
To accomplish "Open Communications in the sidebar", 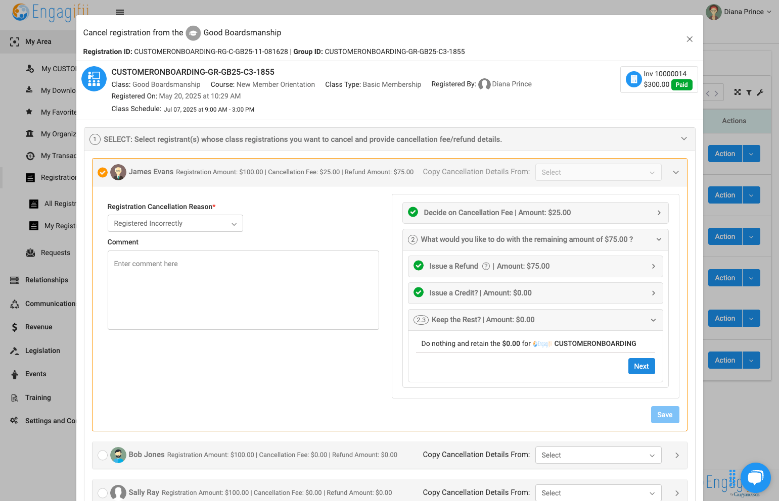I will coord(51,304).
